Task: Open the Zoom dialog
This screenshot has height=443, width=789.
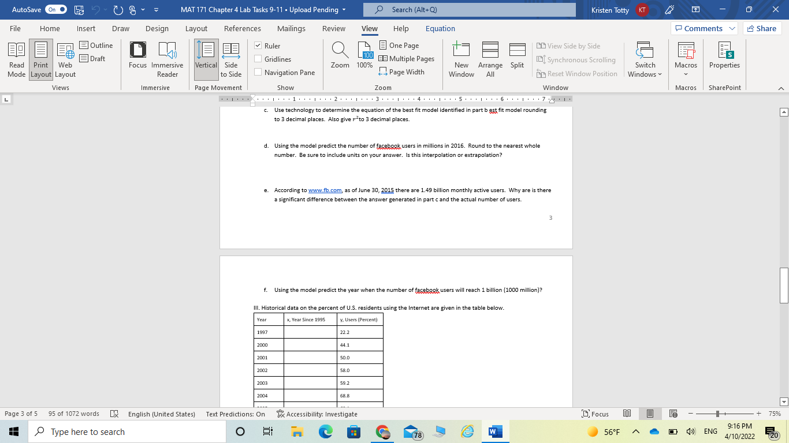Action: click(x=339, y=59)
